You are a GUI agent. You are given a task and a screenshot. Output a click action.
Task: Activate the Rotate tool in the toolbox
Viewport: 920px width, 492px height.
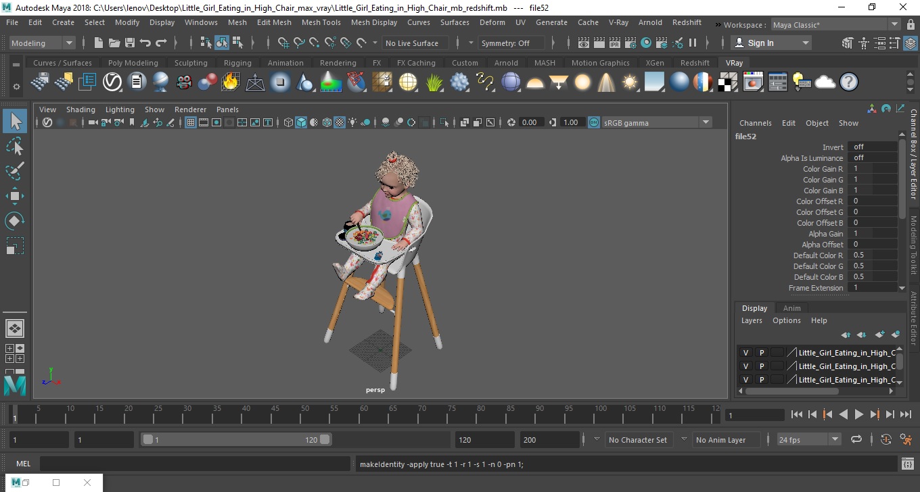click(x=15, y=221)
